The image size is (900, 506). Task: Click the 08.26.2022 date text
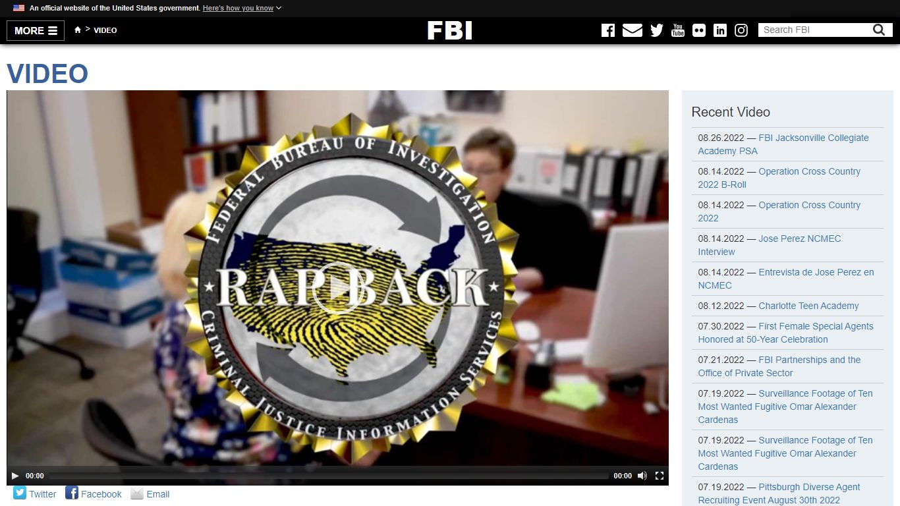[x=721, y=138]
